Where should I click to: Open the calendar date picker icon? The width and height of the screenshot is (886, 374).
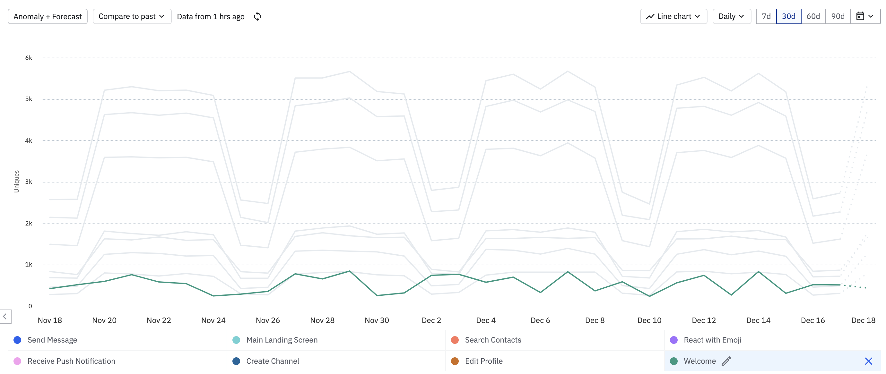(860, 16)
